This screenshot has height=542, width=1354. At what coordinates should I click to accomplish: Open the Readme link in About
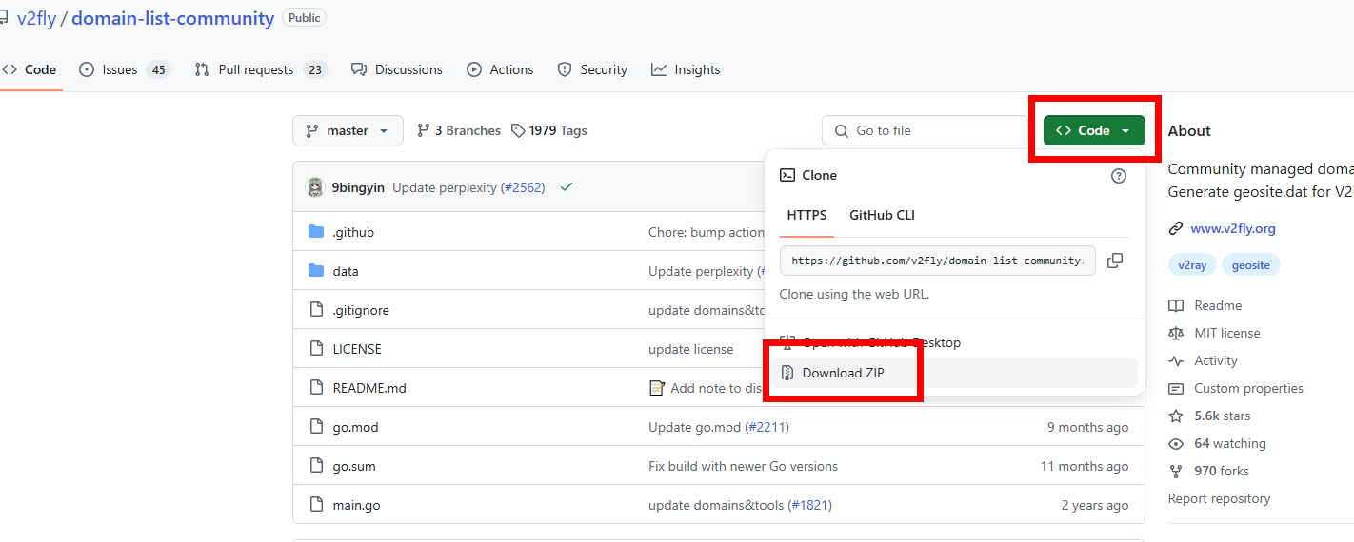[1218, 305]
